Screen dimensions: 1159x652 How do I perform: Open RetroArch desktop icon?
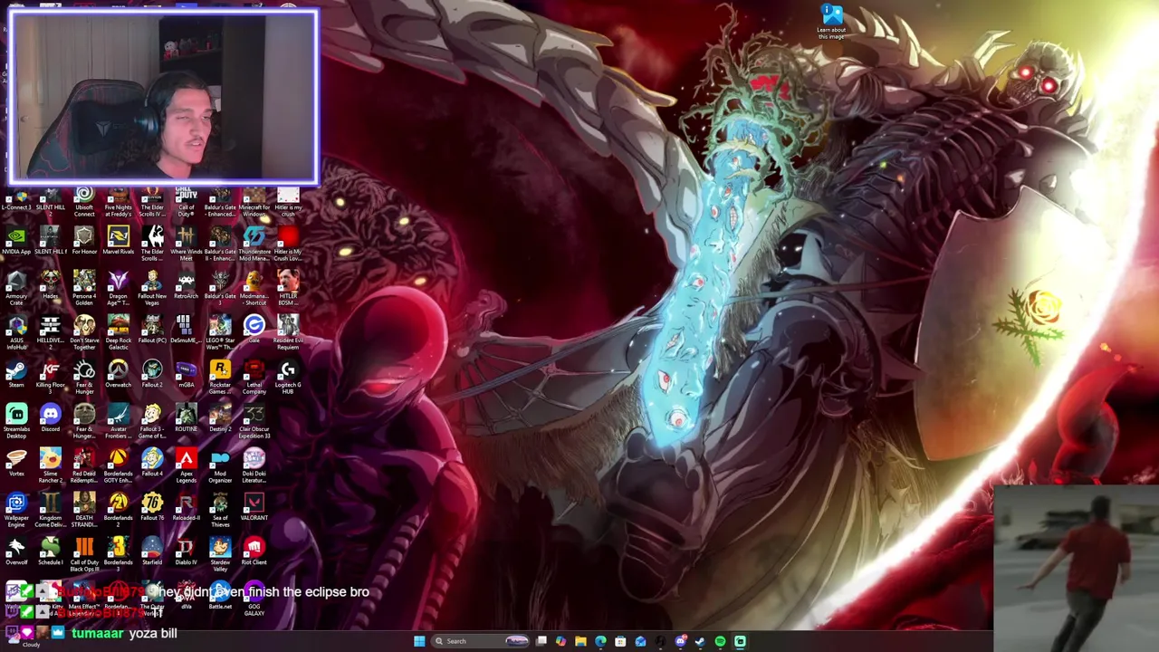click(x=186, y=285)
